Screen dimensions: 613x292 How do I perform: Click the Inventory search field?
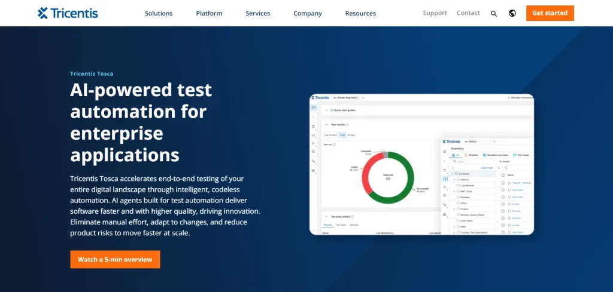coord(472,161)
